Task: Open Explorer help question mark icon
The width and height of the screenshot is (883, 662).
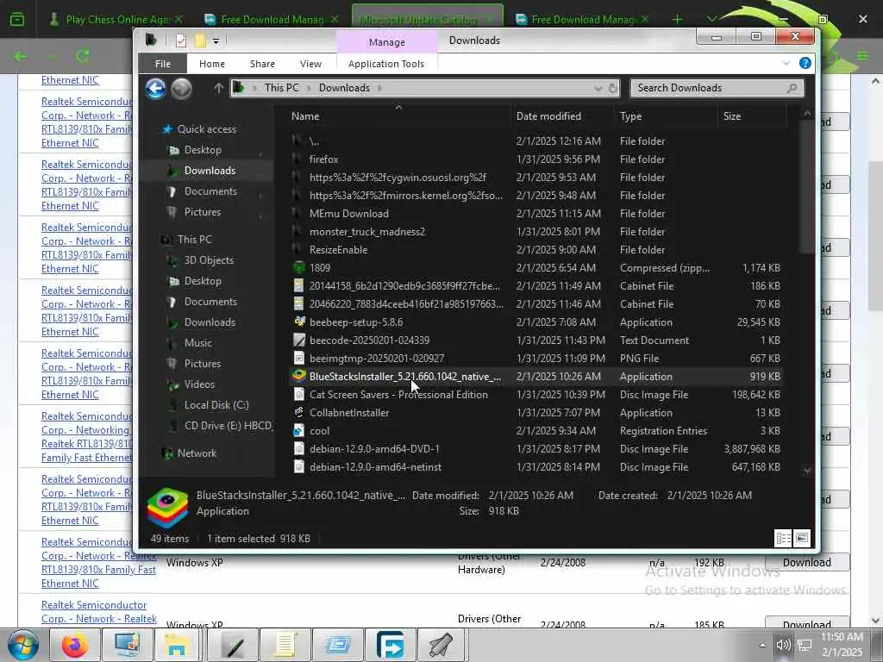Action: [x=805, y=63]
